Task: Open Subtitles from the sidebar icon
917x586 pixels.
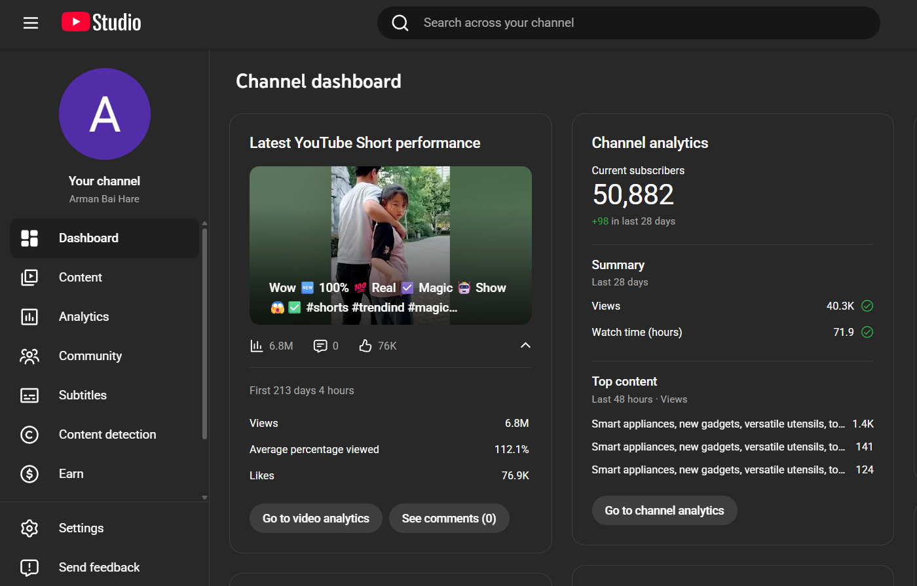Action: tap(29, 395)
